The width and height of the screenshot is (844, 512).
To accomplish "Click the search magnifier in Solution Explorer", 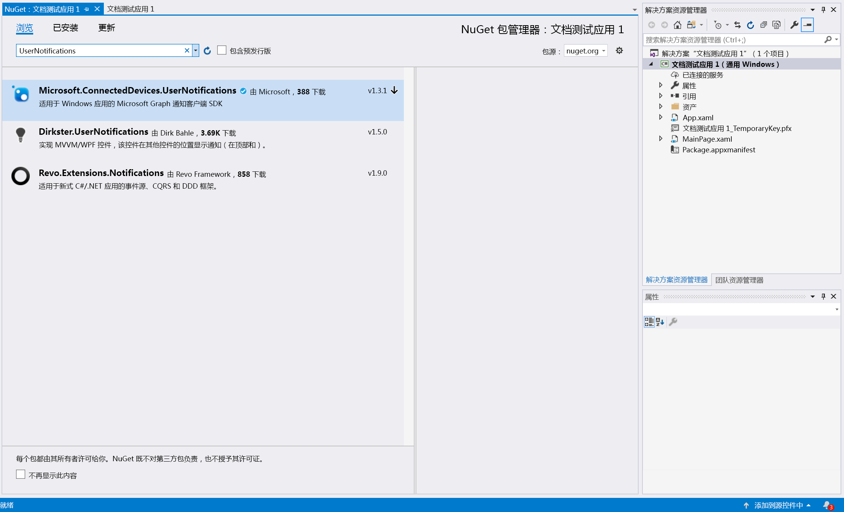I will pyautogui.click(x=828, y=40).
